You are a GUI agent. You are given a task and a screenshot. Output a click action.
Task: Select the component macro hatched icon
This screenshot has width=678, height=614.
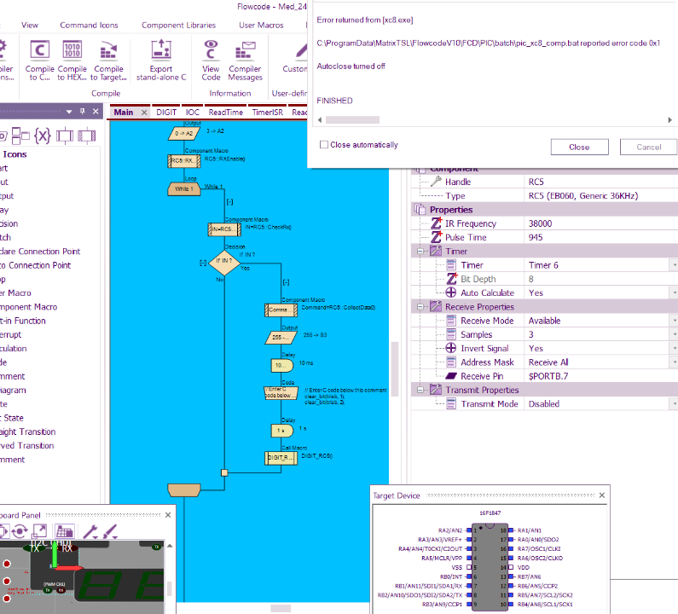click(86, 136)
